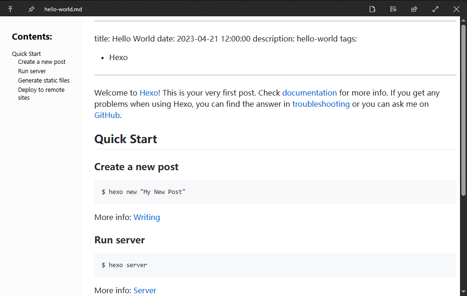Expand preview with the diagonal arrows icon
This screenshot has width=467, height=296.
pyautogui.click(x=435, y=9)
